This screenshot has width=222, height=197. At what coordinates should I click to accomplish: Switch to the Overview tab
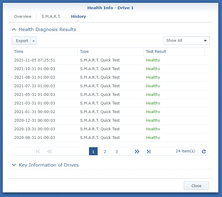click(x=23, y=17)
